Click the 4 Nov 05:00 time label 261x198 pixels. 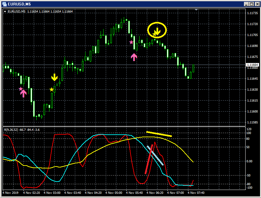(114, 193)
